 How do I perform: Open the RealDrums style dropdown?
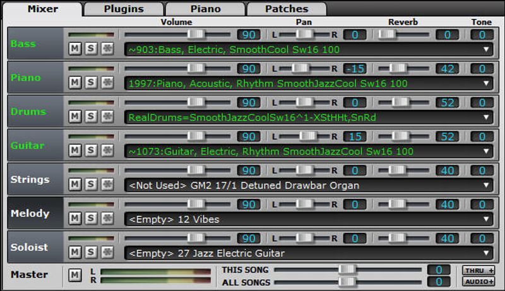pos(309,117)
